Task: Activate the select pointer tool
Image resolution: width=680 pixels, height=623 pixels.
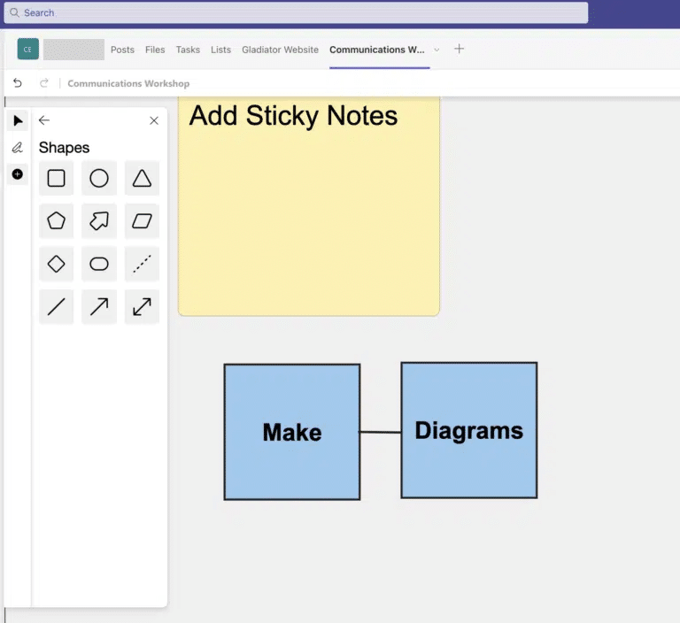Action: click(x=18, y=121)
